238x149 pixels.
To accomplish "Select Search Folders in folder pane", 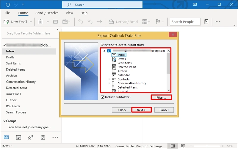I will [16, 112].
